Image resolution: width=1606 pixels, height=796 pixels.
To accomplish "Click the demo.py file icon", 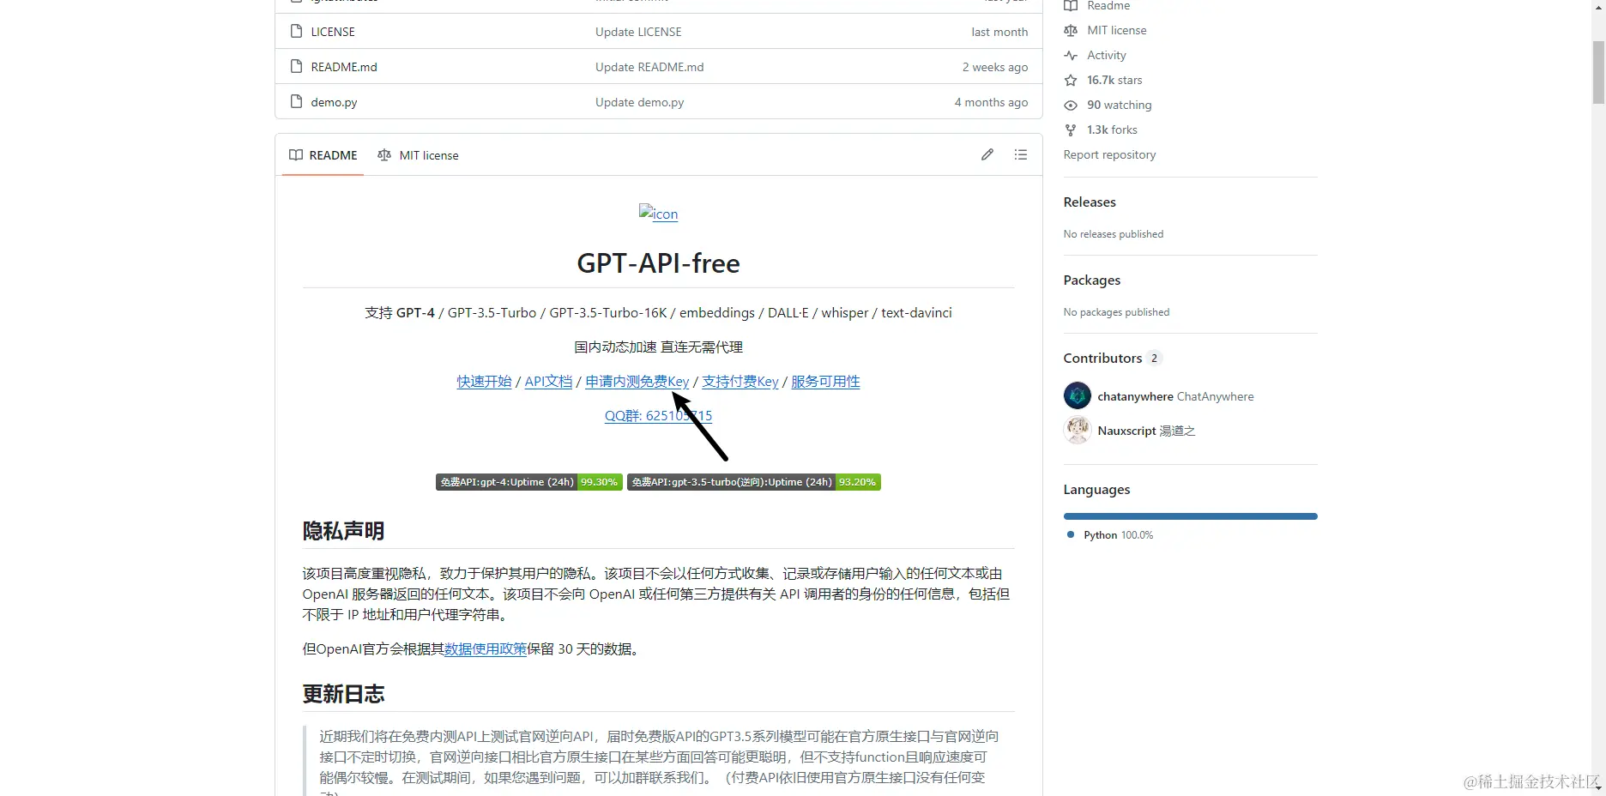I will (x=297, y=102).
